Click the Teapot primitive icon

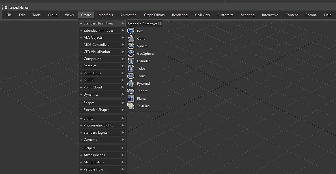131,91
